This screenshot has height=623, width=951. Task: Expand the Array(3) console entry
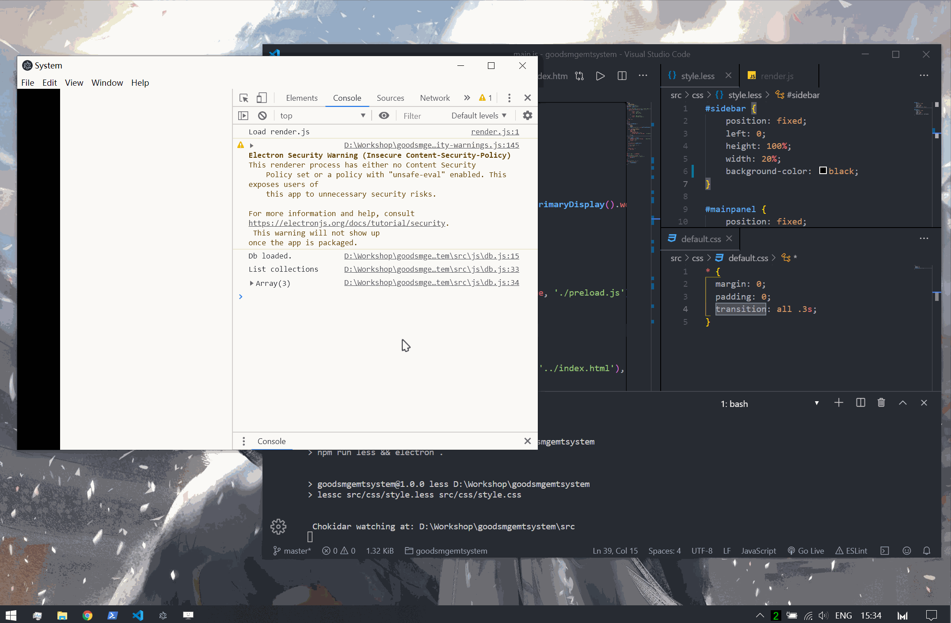coord(251,283)
